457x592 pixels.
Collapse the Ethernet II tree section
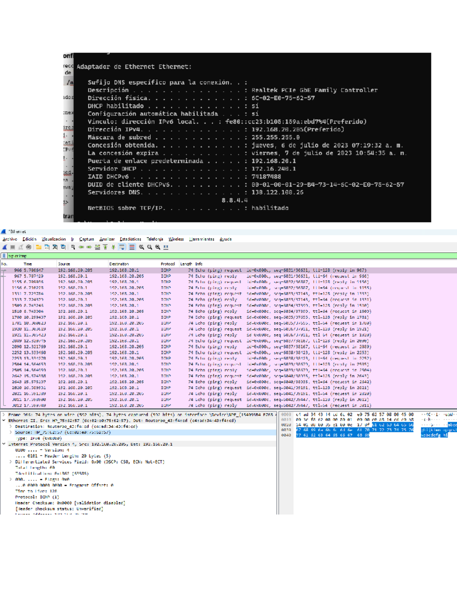click(x=3, y=420)
